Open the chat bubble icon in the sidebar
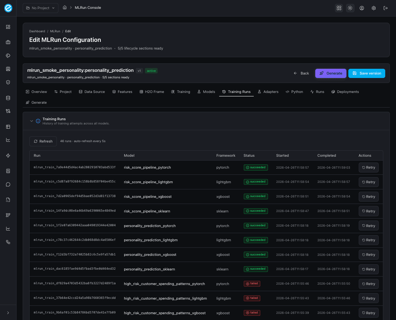 (x=8, y=184)
